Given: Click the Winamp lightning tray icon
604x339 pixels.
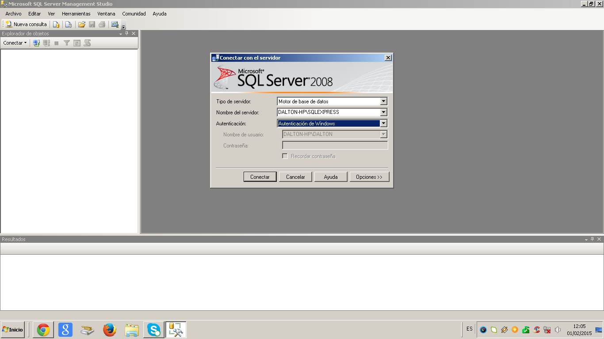Looking at the screenshot, I should pyautogui.click(x=505, y=330).
